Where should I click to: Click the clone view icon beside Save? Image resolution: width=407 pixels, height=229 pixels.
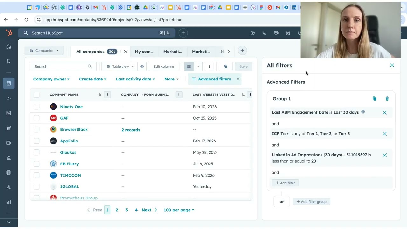pyautogui.click(x=226, y=66)
